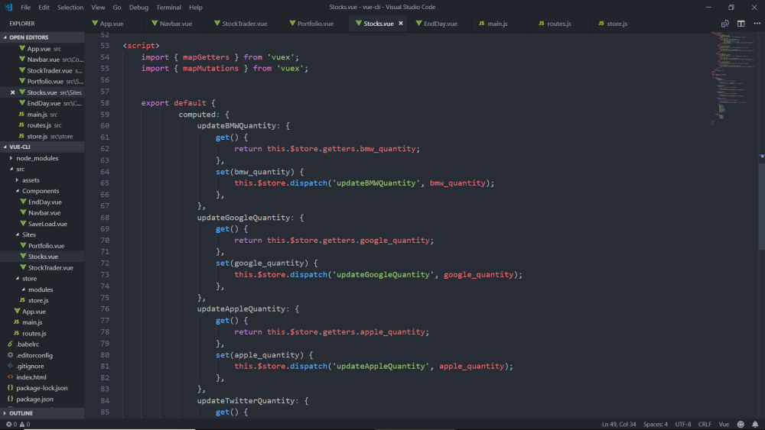Expand the assets folder
The height and width of the screenshot is (430, 765).
(x=31, y=180)
